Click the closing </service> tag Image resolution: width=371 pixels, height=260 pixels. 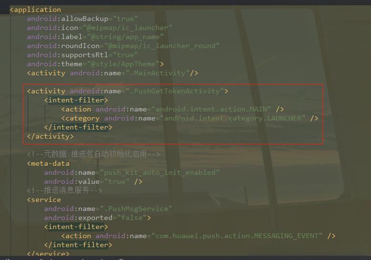(x=48, y=253)
